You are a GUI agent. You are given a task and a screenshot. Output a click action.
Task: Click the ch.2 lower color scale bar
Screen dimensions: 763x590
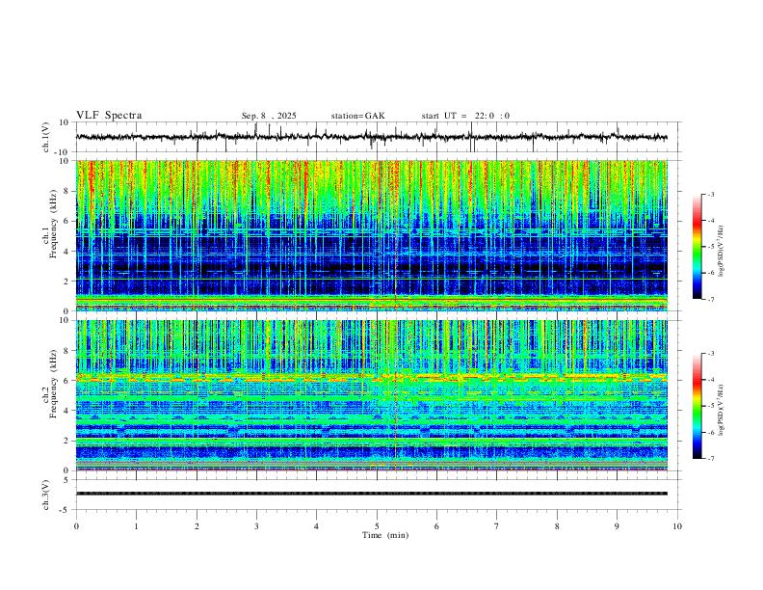(697, 406)
